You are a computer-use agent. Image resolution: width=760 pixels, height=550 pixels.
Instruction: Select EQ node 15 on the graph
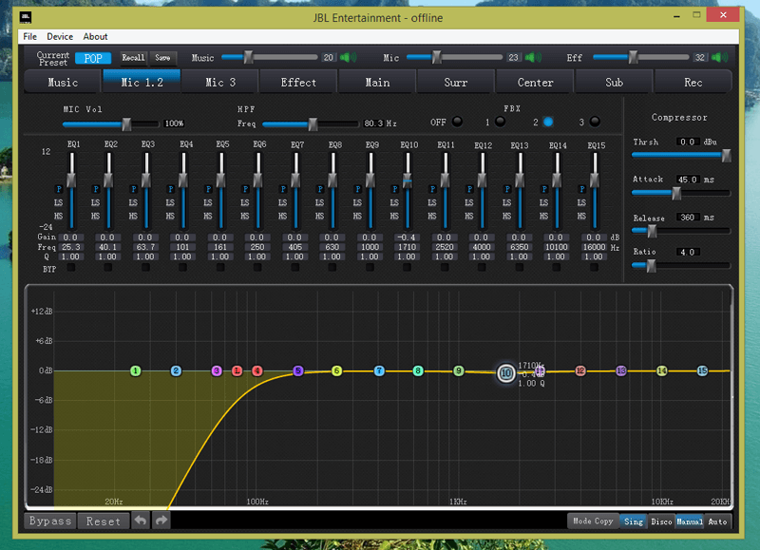[x=702, y=370]
